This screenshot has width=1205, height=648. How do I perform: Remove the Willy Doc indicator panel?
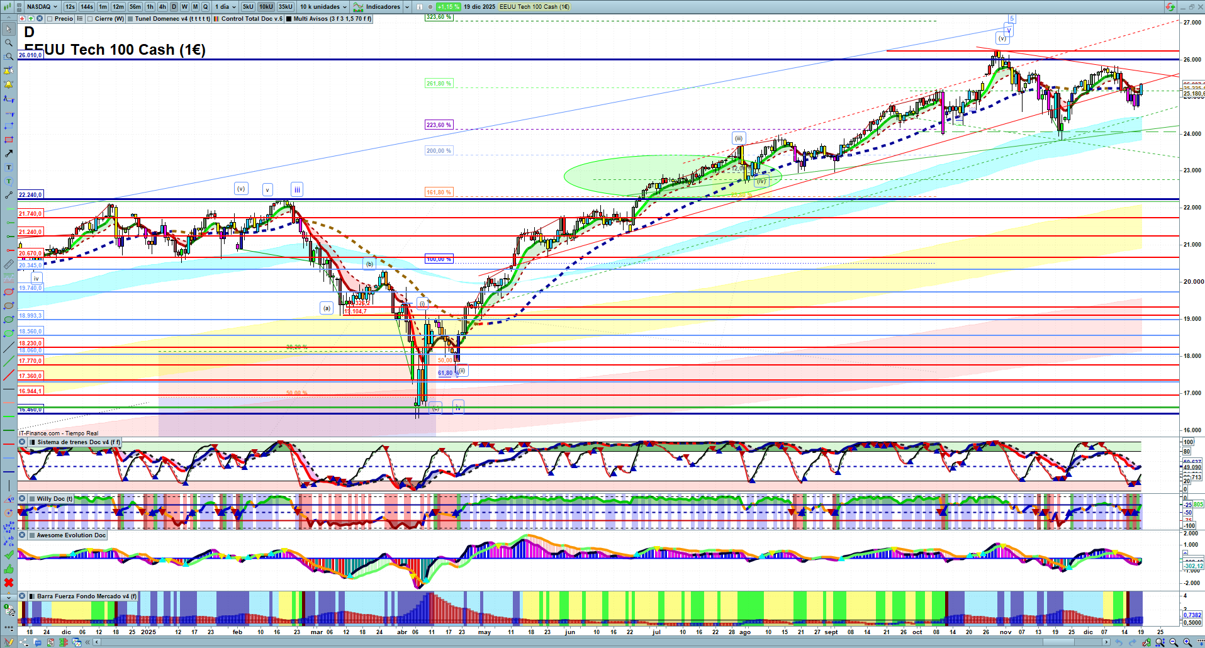22,499
